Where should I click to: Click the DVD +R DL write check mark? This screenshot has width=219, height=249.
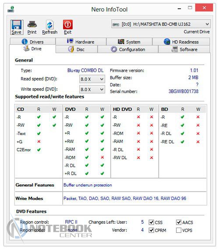[102, 173]
